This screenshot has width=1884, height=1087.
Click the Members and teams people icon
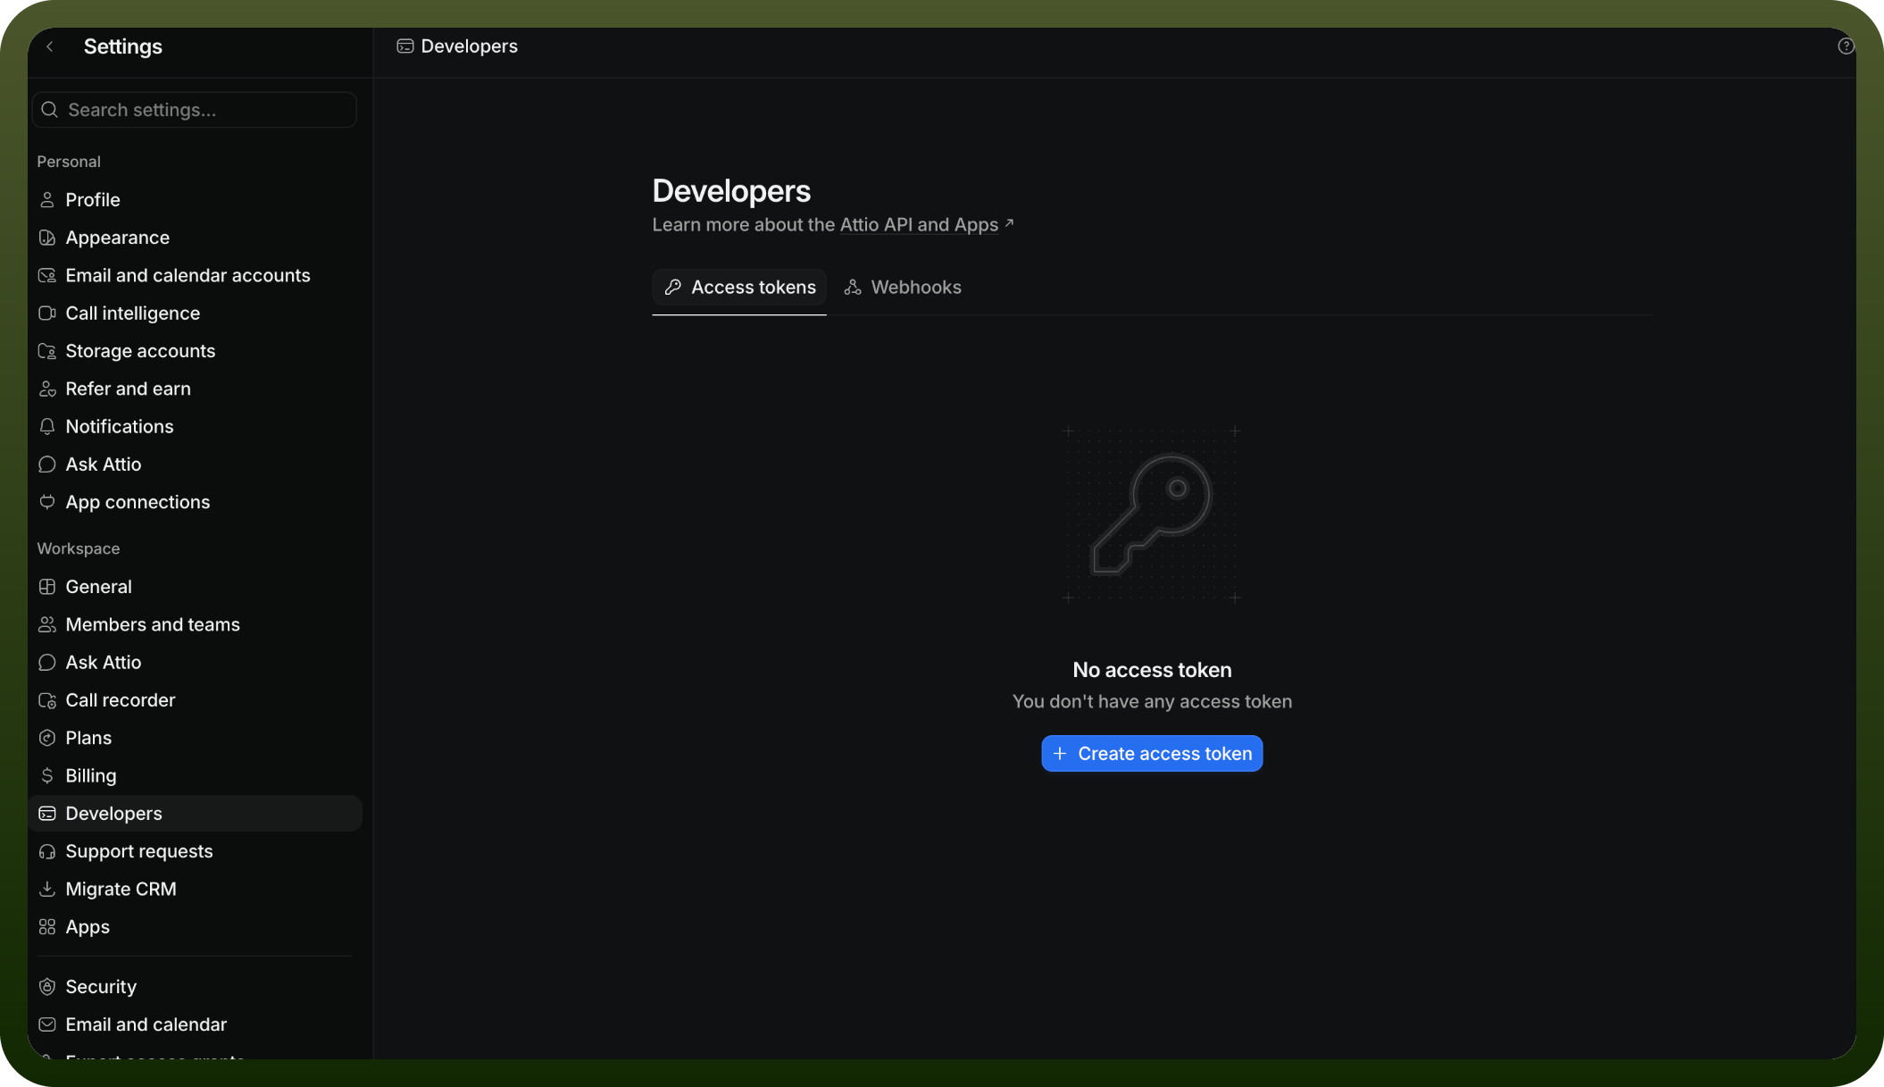[x=47, y=624]
